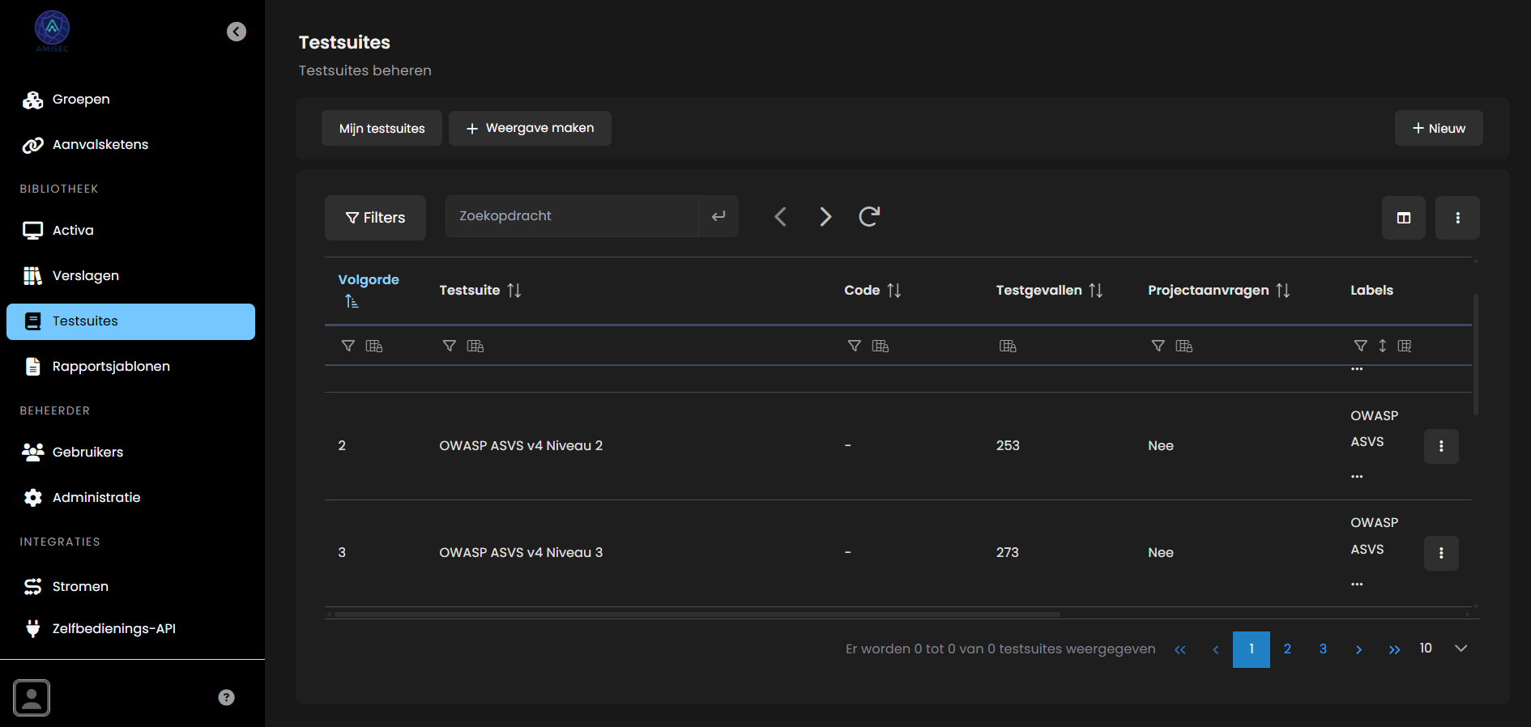
Task: Open the table options kebab menu
Action: (x=1456, y=218)
